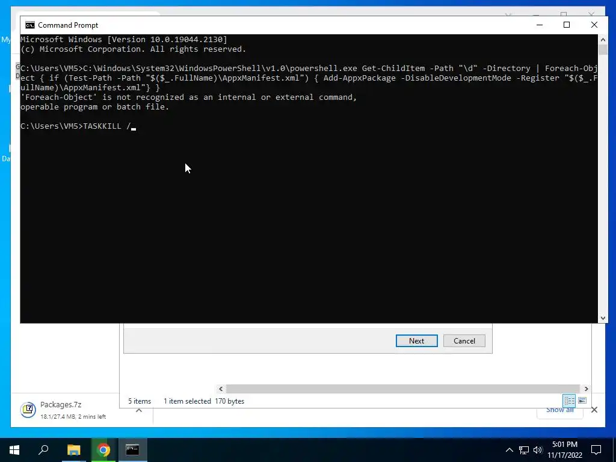616x462 pixels.
Task: Click the File Explorer horizontal scrollbar track
Action: [403, 389]
